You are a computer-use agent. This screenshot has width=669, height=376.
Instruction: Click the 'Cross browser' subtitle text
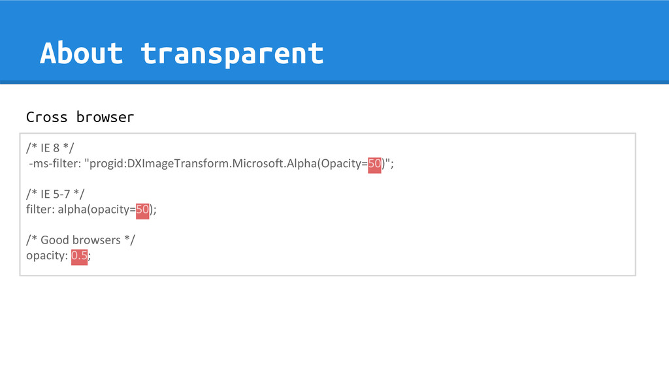(80, 117)
